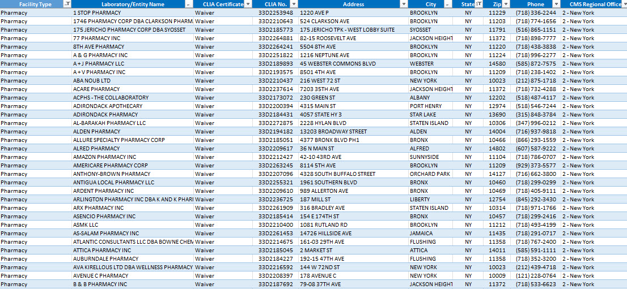Open the Phone column filter dropdown
Image resolution: width=627 pixels, height=289 pixels.
pyautogui.click(x=556, y=4)
